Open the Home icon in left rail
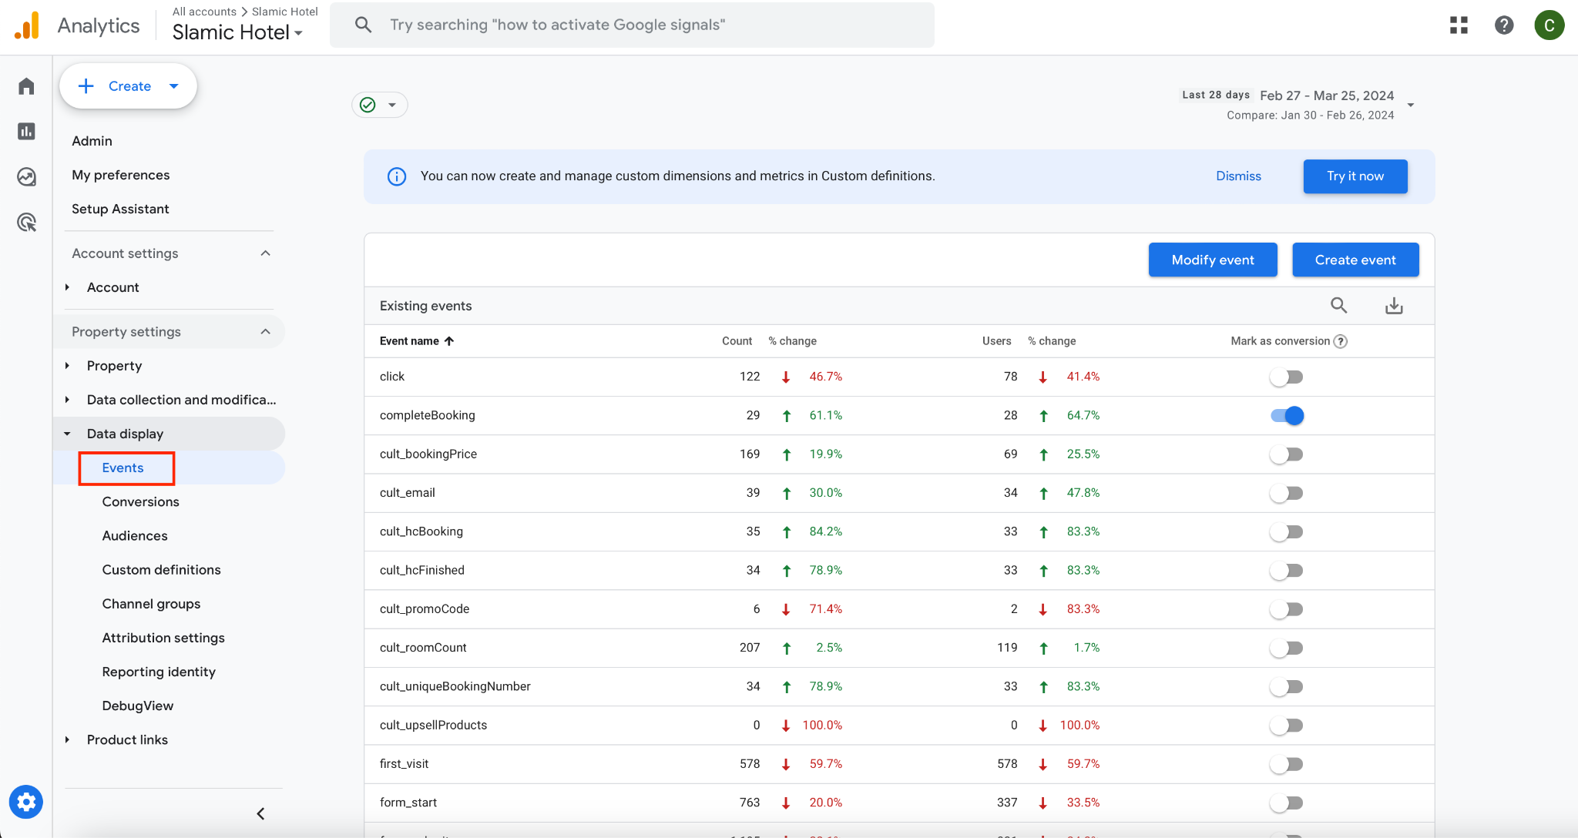1578x838 pixels. pyautogui.click(x=26, y=86)
